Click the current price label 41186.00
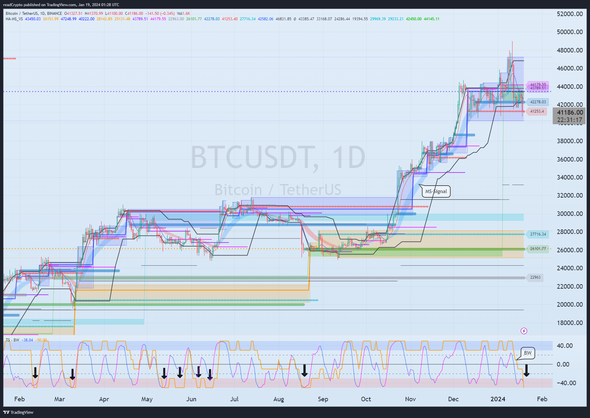This screenshot has height=418, width=590. coord(570,112)
